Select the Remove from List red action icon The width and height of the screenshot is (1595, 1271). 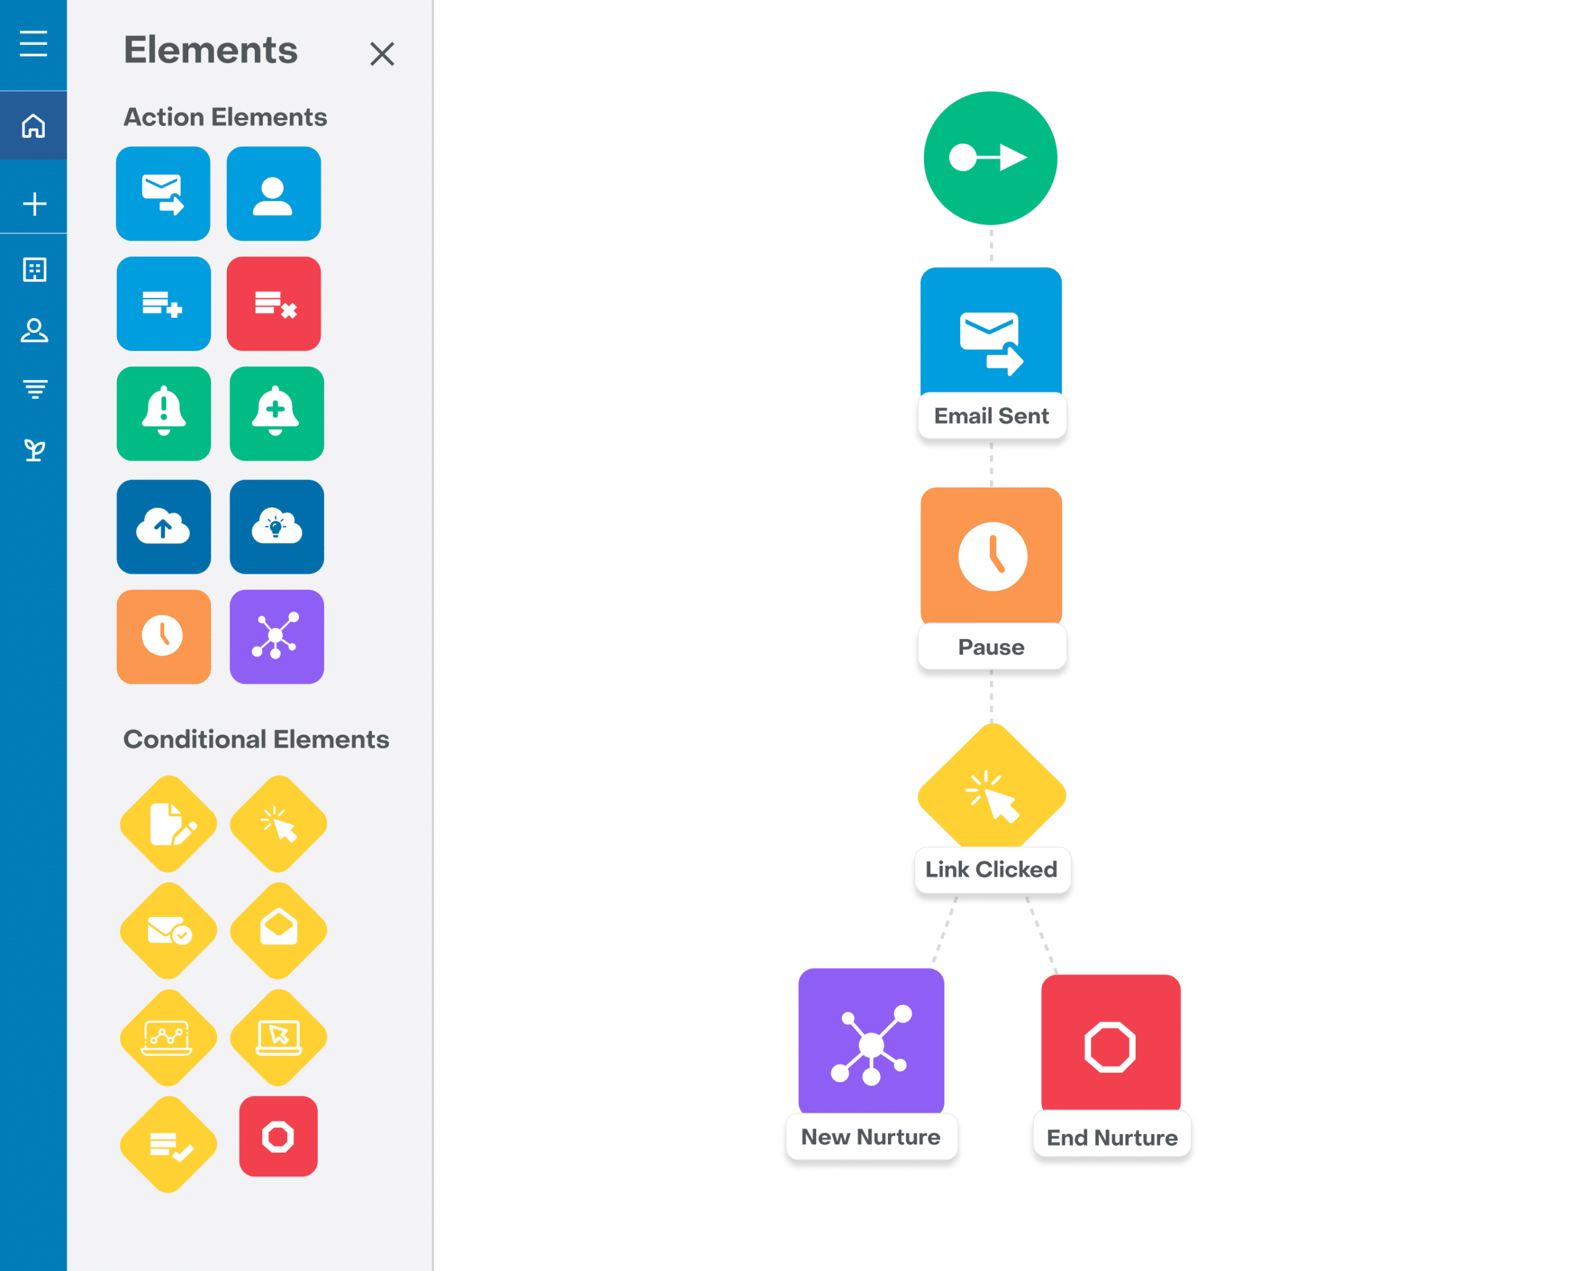276,303
